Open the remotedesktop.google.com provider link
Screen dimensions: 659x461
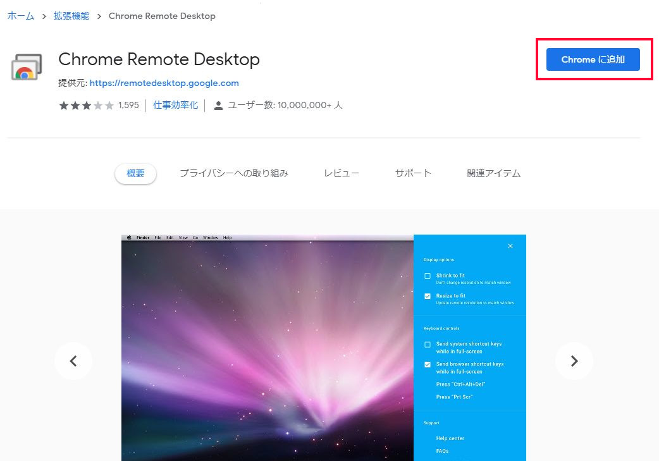tap(165, 83)
